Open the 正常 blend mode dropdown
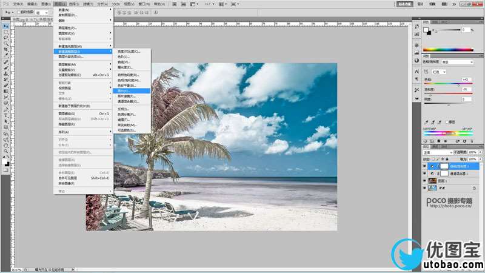This screenshot has width=485, height=273. click(438, 152)
